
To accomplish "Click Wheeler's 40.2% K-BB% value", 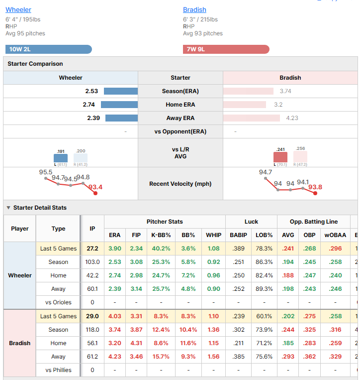I will tap(161, 249).
